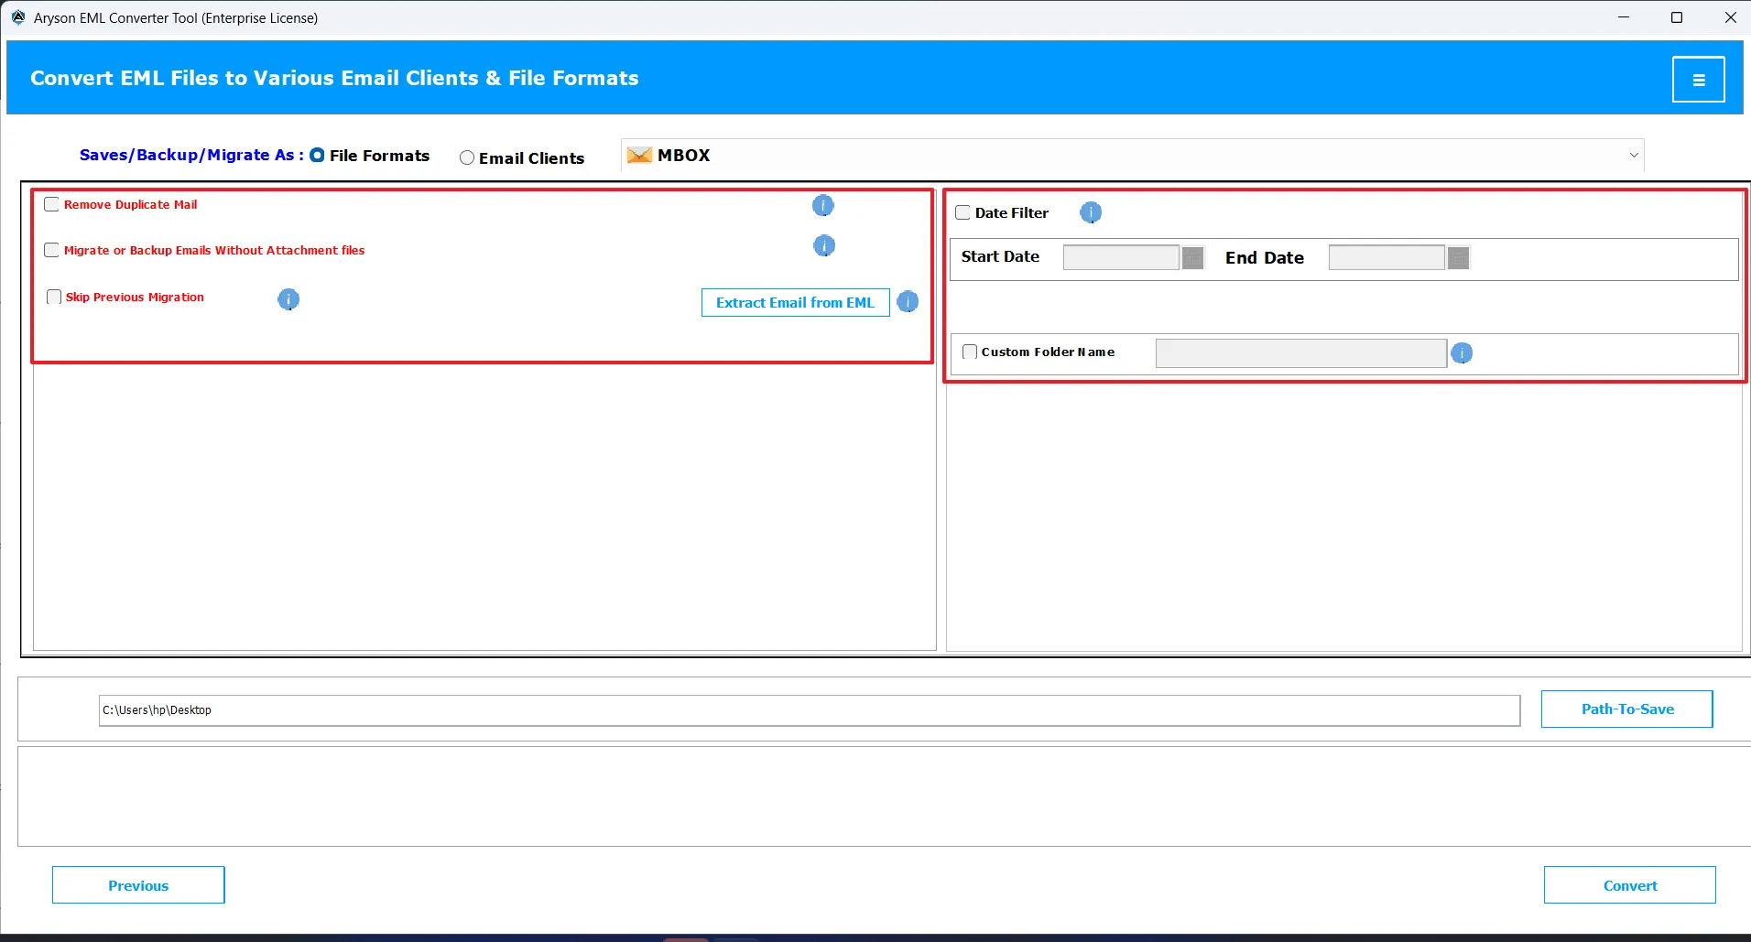Click the Path-To-Save button

coord(1626,709)
